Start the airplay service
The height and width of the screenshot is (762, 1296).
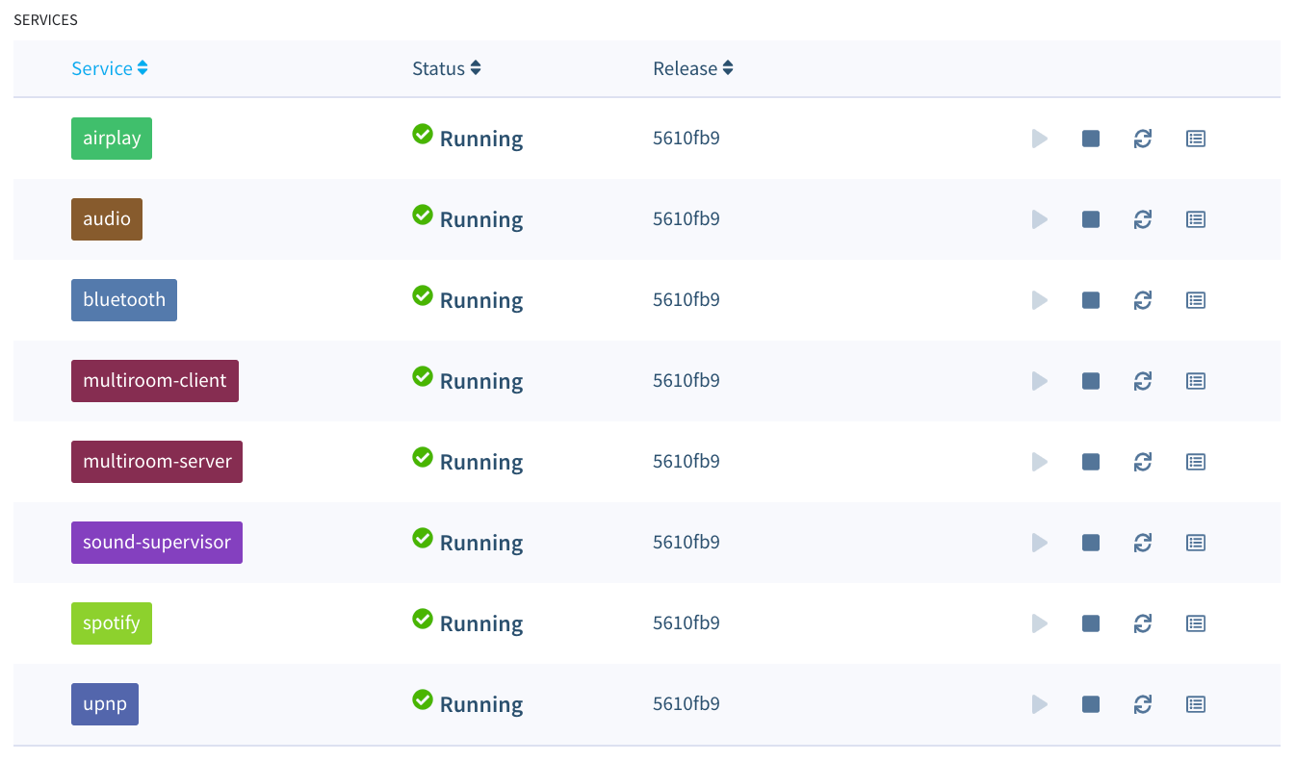(1039, 139)
